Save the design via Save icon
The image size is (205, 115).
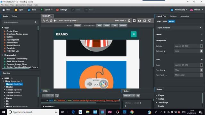29,10
